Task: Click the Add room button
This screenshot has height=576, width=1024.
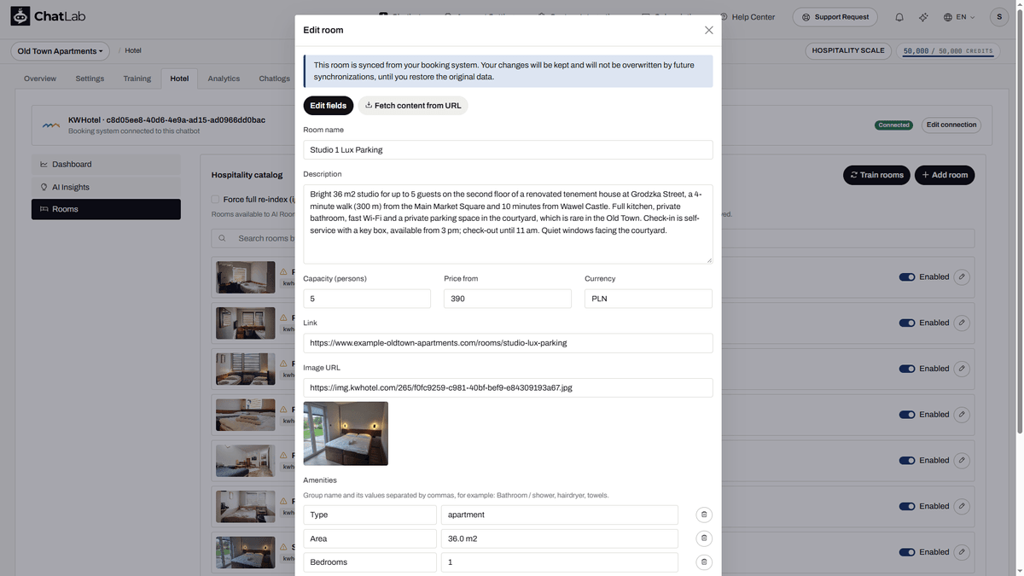Action: tap(945, 175)
